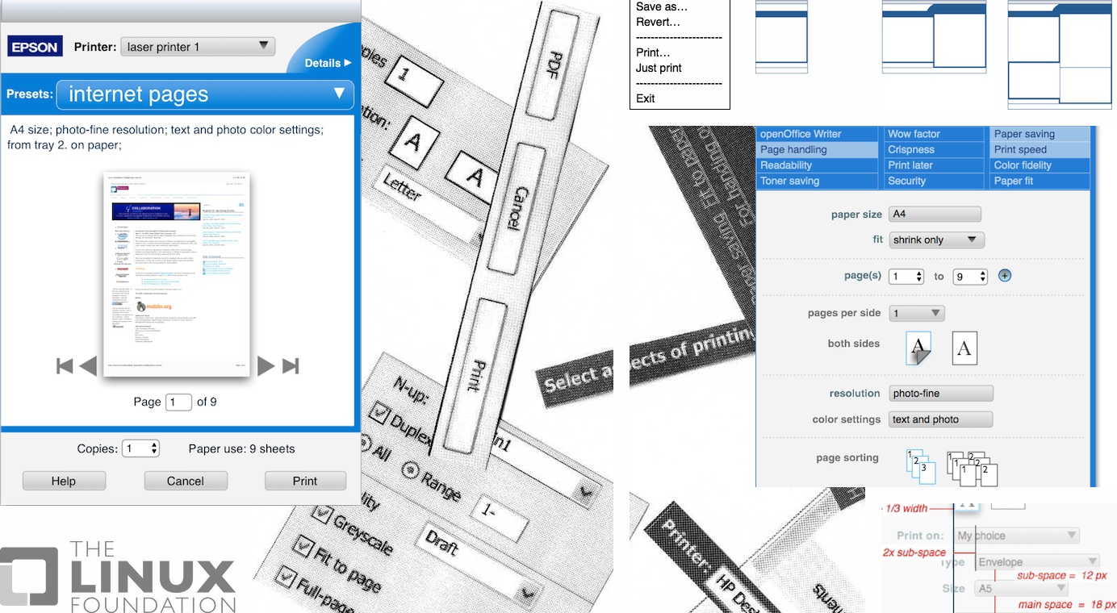Click the web page preview thumbnail

tap(177, 273)
